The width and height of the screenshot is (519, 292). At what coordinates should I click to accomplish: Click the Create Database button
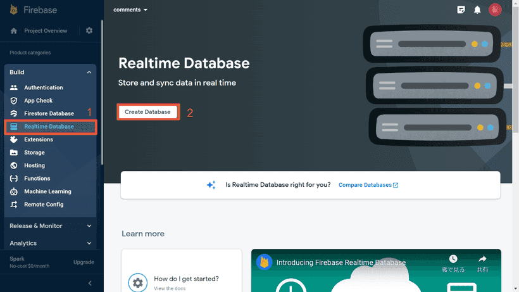[x=147, y=112]
